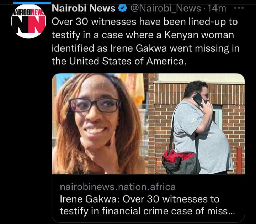Viewport: 256px width, 224px height.
Task: Visit the @Nairobi_News handle
Action: click(165, 9)
